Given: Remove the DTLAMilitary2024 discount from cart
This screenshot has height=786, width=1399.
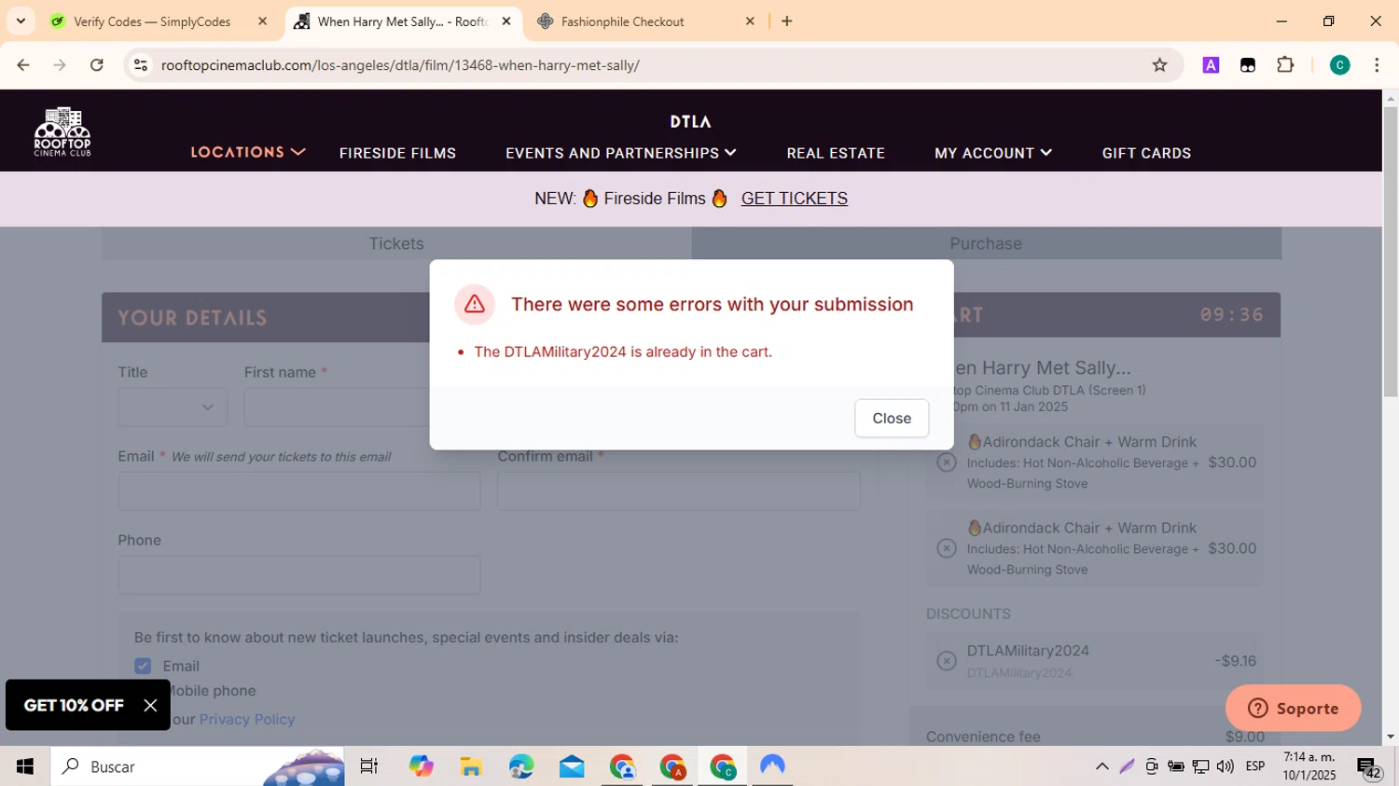Looking at the screenshot, I should point(947,661).
